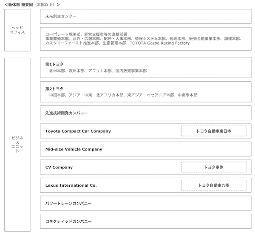The width and height of the screenshot is (255, 233).
Task: Click the TOYOTA Gazoo Racing Factory text
Action: click(x=160, y=43)
